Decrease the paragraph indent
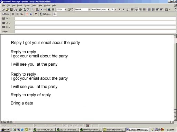 click(157, 10)
